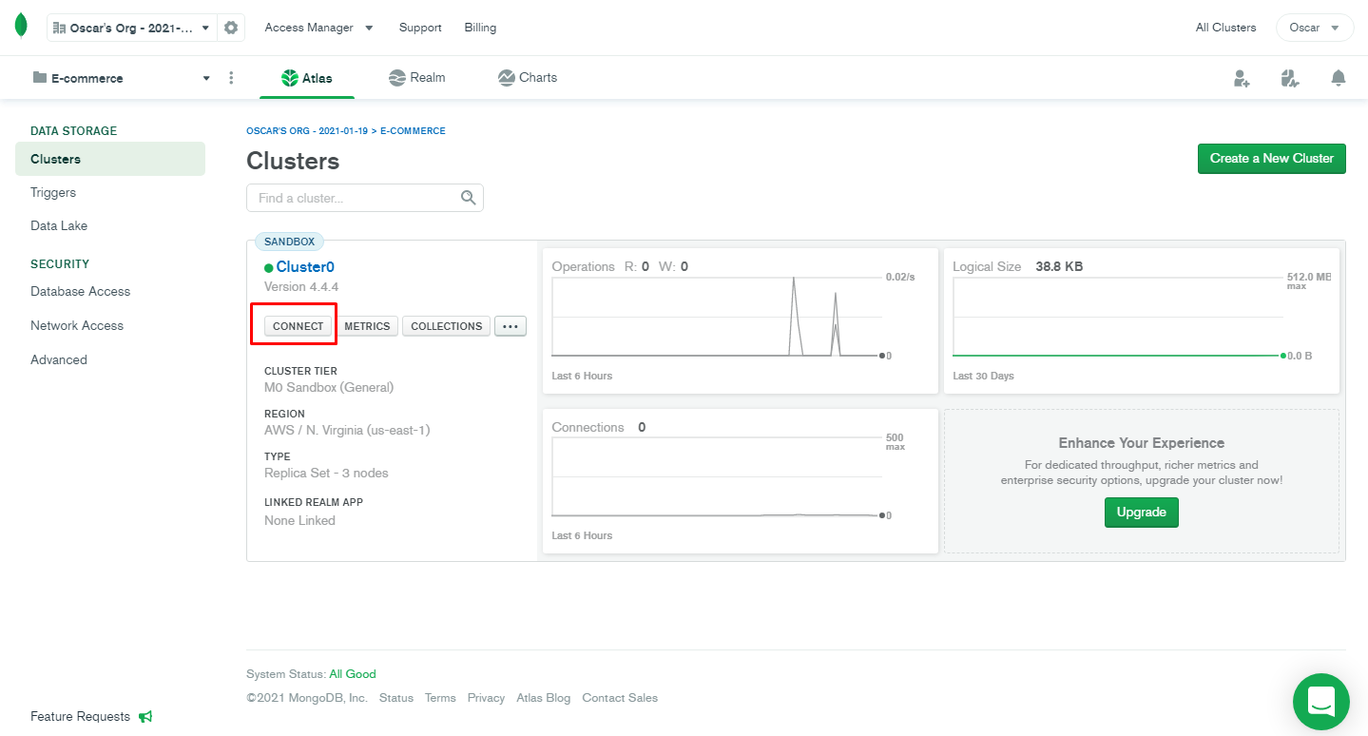1368x736 pixels.
Task: Click the E-COMMERCE breadcrumb link
Action: click(x=413, y=131)
